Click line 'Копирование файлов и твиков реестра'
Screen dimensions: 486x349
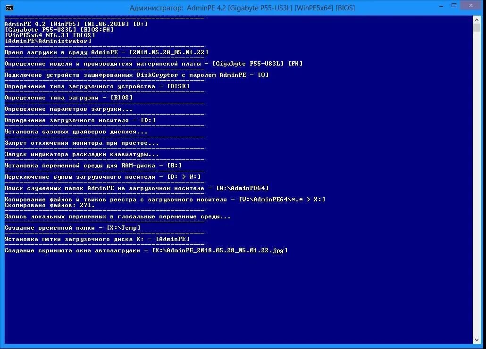(x=165, y=199)
